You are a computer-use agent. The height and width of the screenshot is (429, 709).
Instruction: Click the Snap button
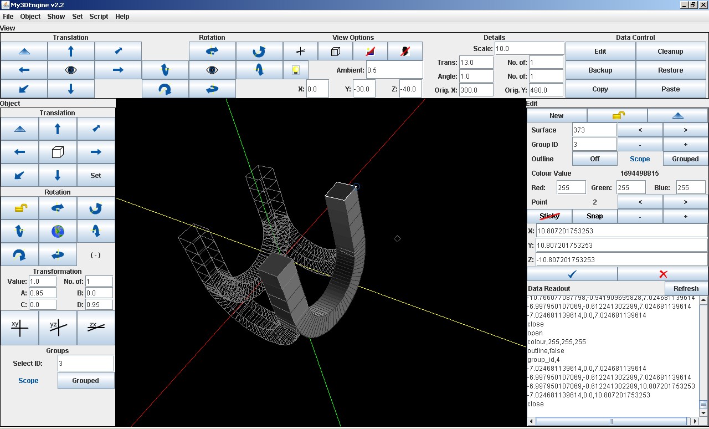point(595,216)
